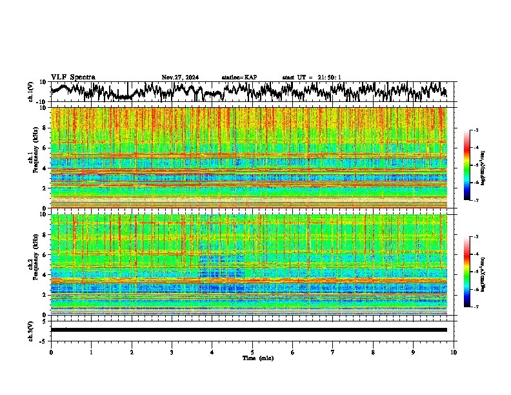Screen dimensions: 511x395
Task: Click the "-7" label on ch.1 color bar
Action: point(476,200)
